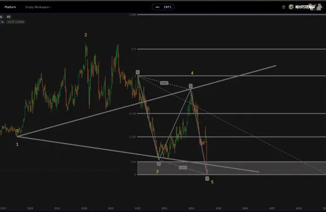This screenshot has height=212, width=326.
Task: Click the Musterman username watermark
Action: [x=305, y=7]
